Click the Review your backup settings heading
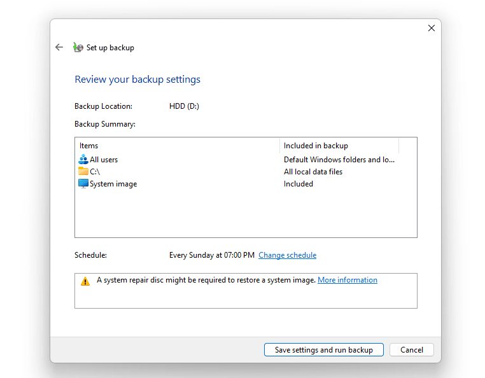Image resolution: width=485 pixels, height=378 pixels. (x=137, y=80)
